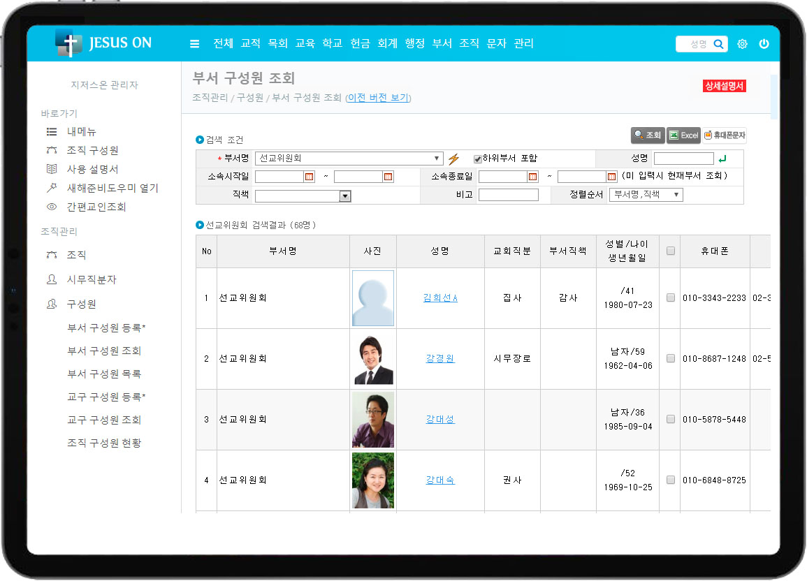Click the search magnifier in name box

[718, 44]
